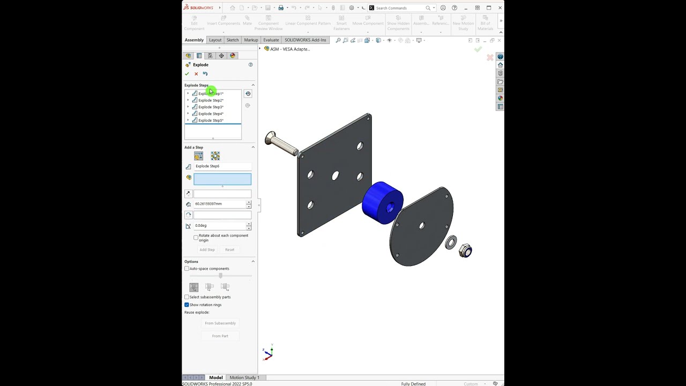686x386 pixels.
Task: Expand Explode Step3 in steps list
Action: tap(188, 107)
